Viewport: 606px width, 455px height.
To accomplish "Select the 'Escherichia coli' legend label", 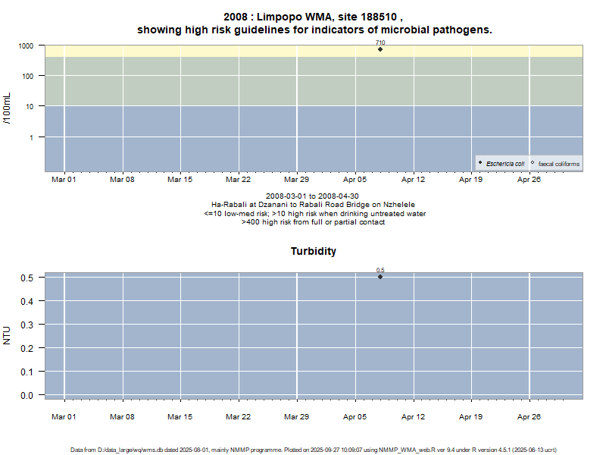I will coord(505,164).
